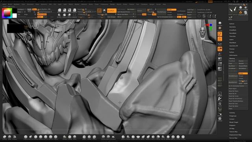Image resolution: width=252 pixels, height=142 pixels.
Task: Click the Spray stroke icon
Action: (220, 104)
